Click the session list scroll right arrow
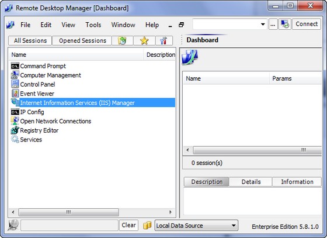 [171, 212]
